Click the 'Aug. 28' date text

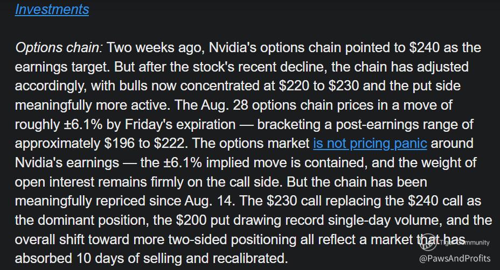225,105
